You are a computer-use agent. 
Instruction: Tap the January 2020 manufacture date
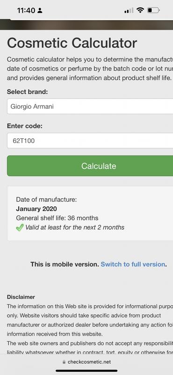tap(36, 209)
